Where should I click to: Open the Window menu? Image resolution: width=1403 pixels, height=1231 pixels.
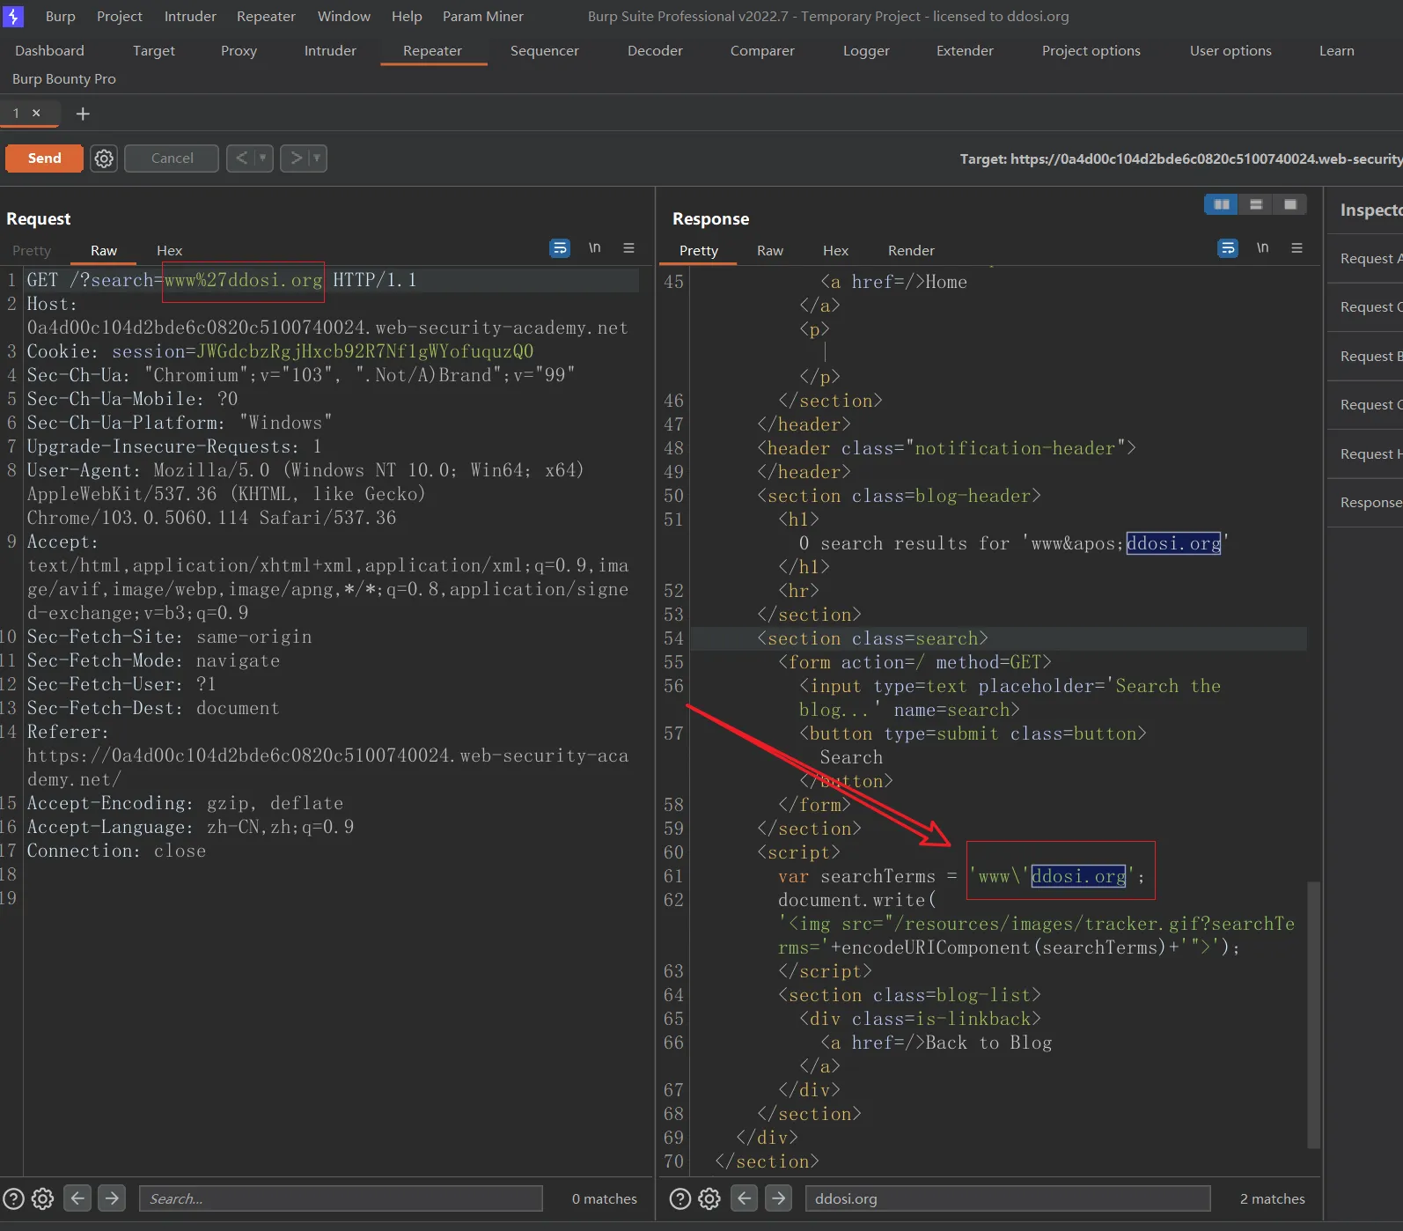(x=344, y=16)
